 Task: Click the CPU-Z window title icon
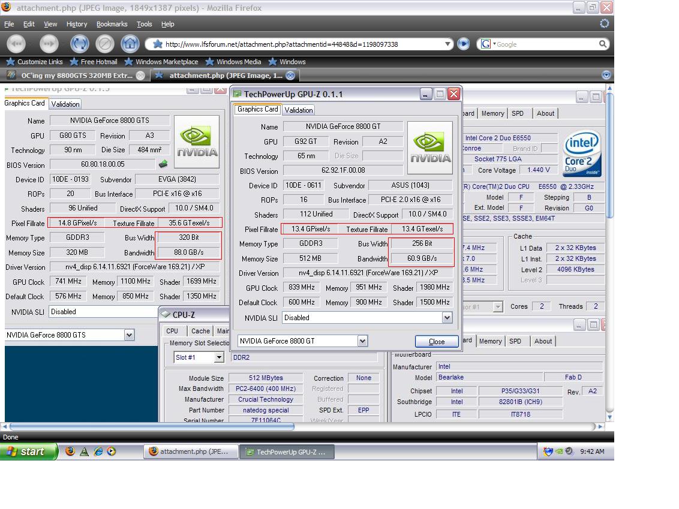click(x=166, y=314)
